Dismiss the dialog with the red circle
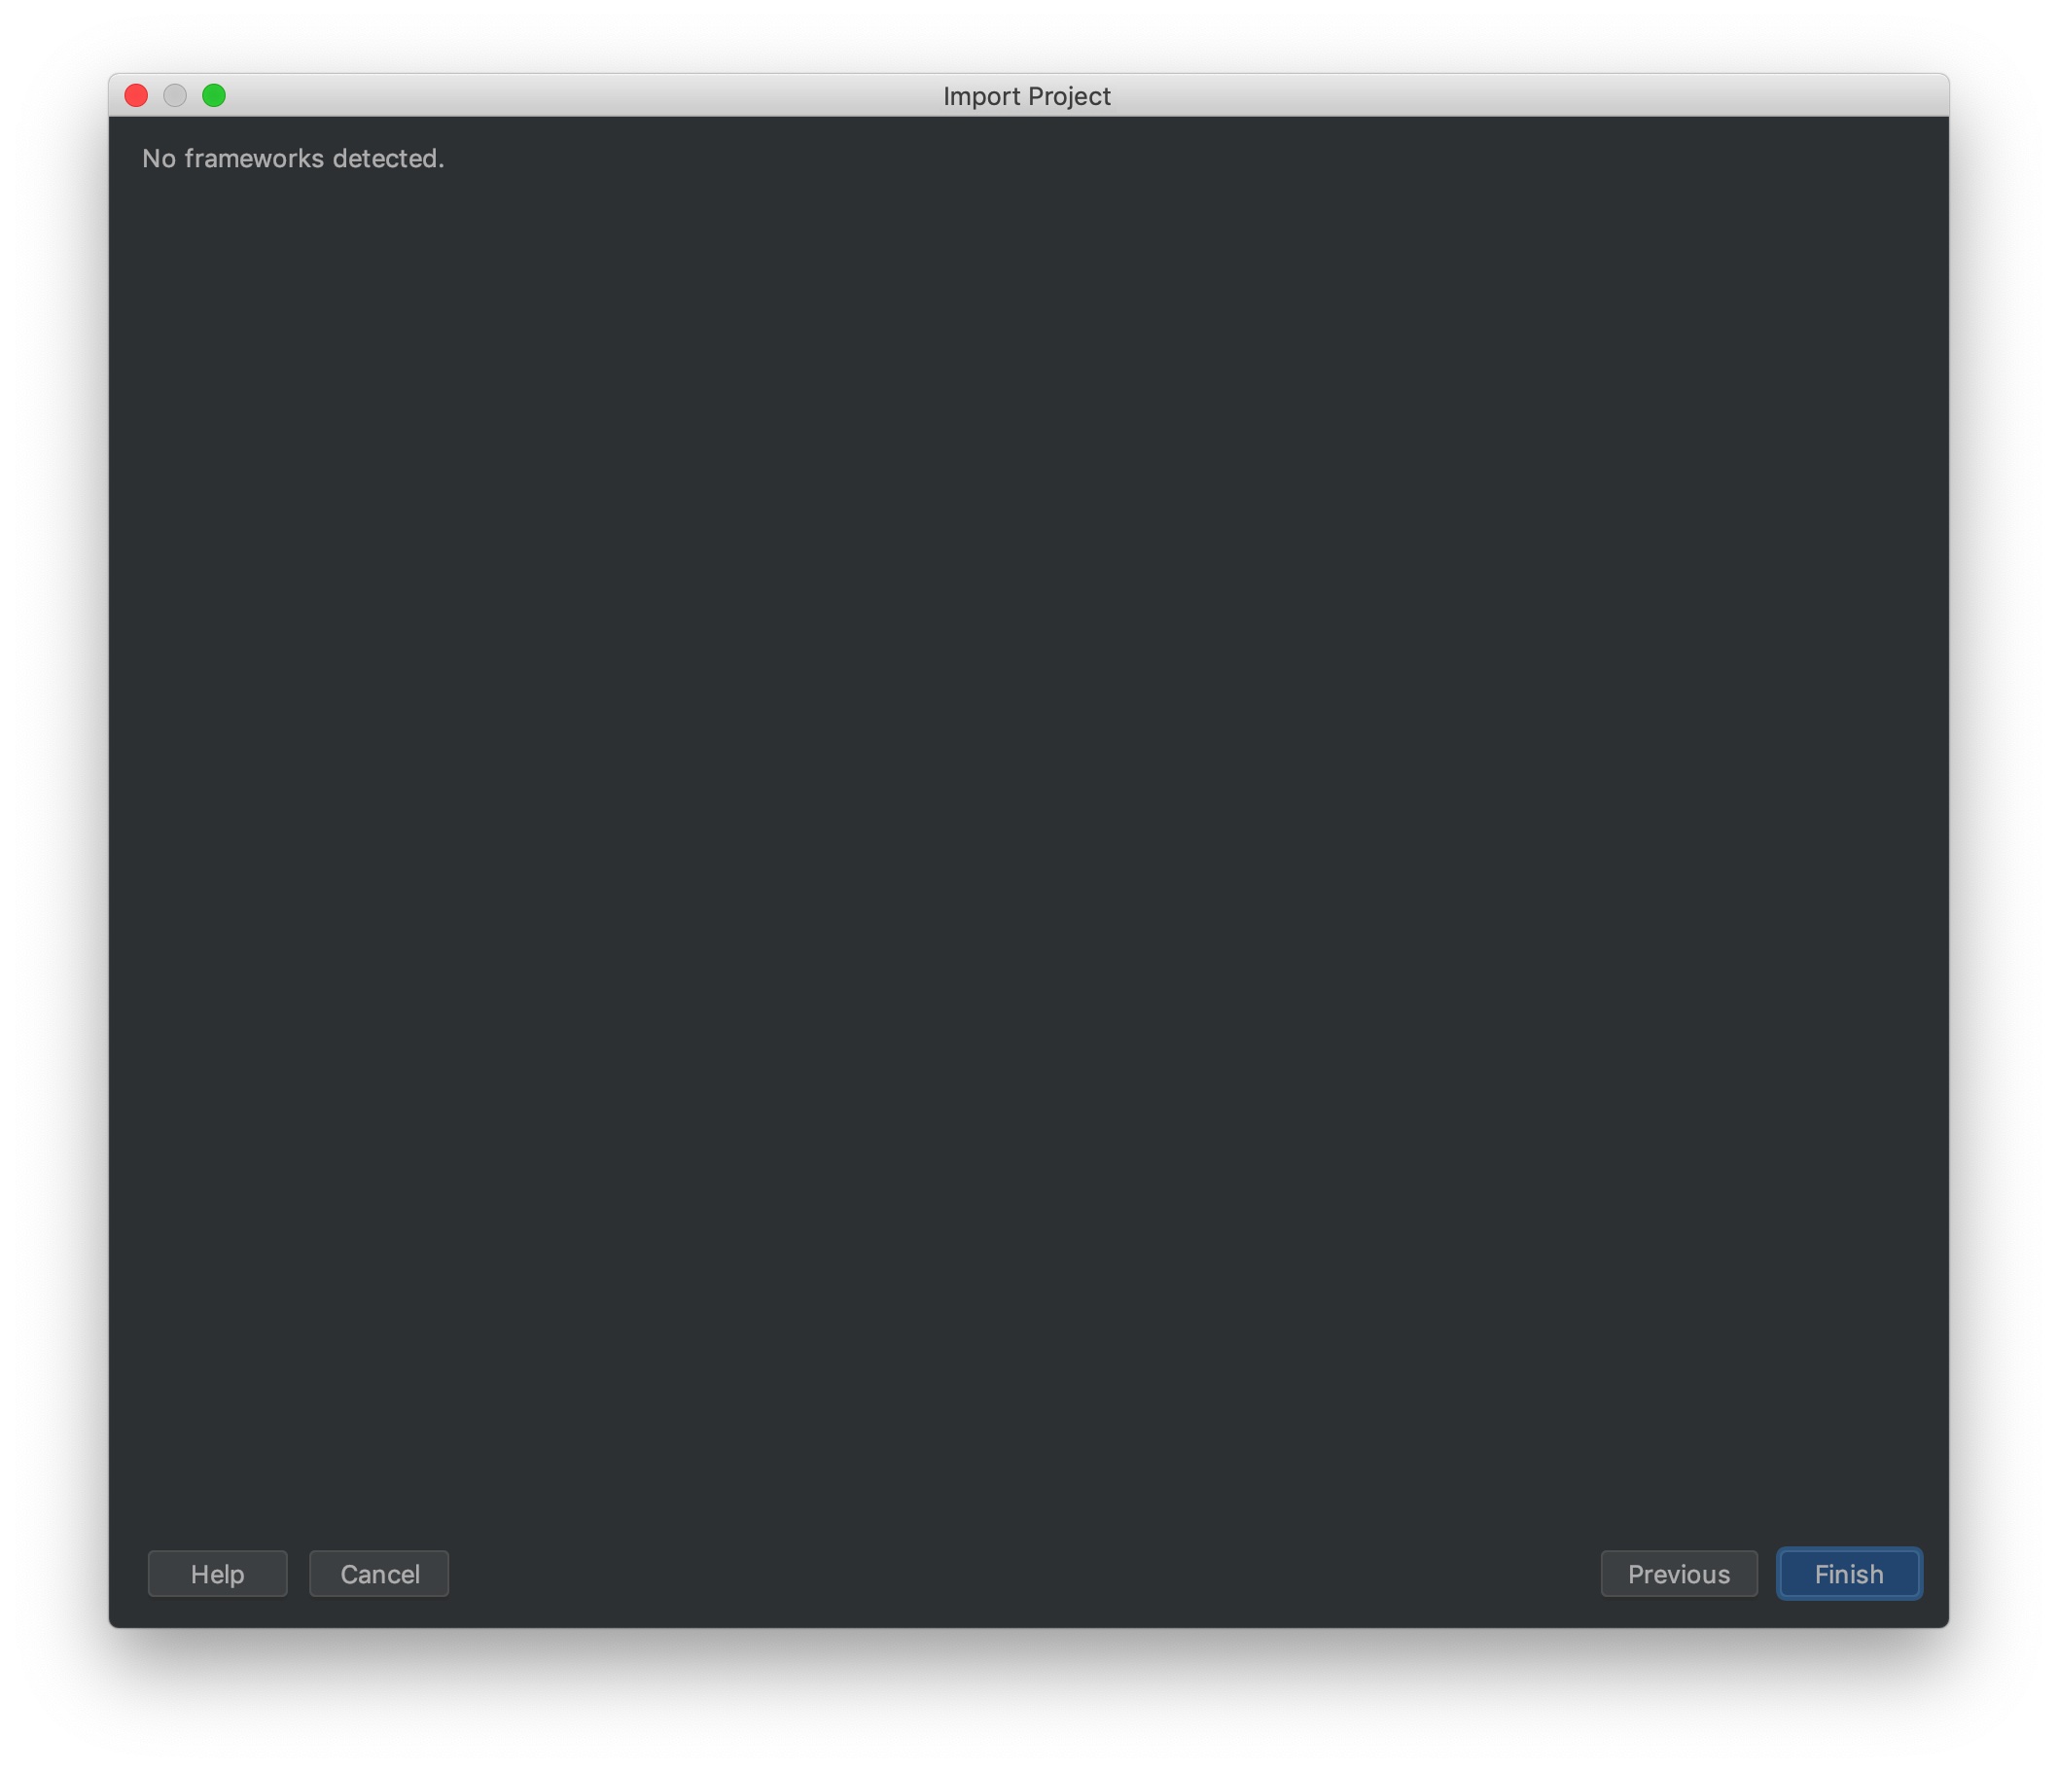 [136, 95]
